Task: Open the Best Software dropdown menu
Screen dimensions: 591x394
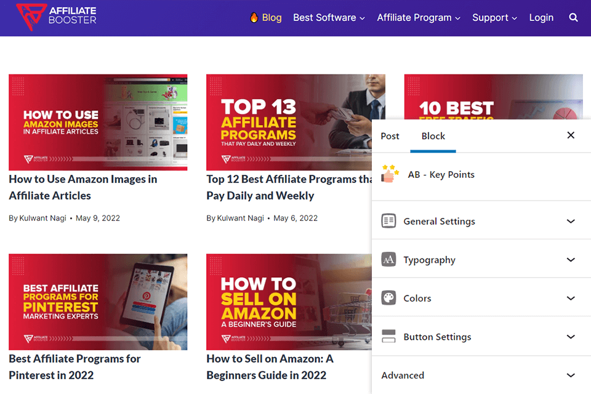Action: 329,18
